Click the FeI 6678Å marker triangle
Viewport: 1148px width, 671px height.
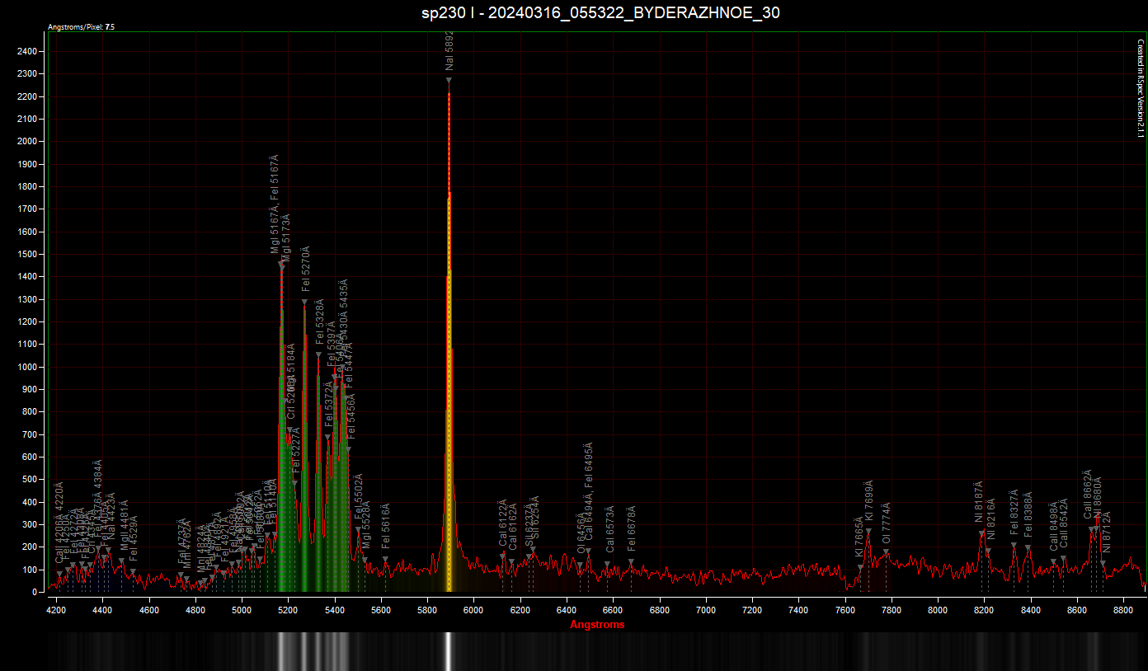click(631, 562)
